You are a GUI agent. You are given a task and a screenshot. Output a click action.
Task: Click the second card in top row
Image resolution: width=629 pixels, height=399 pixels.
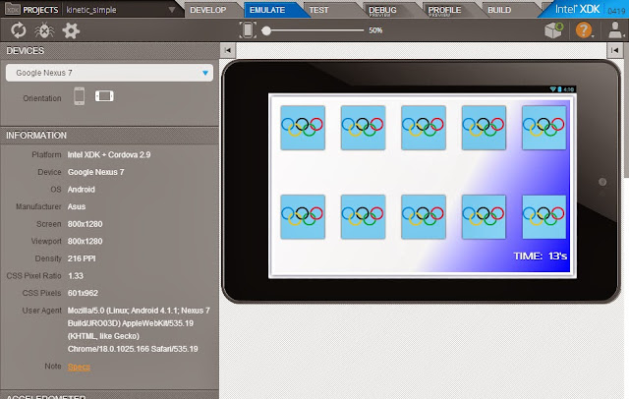point(363,128)
